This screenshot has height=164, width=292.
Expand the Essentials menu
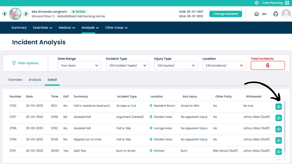[x=43, y=28]
